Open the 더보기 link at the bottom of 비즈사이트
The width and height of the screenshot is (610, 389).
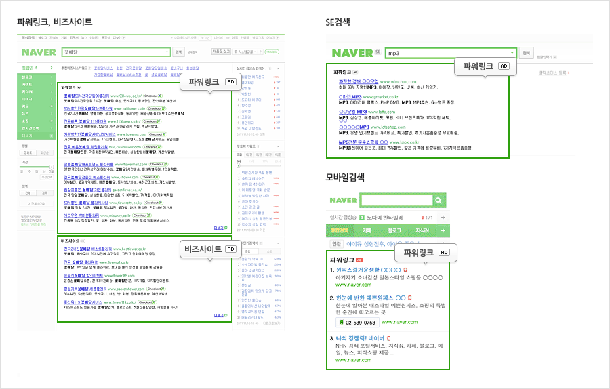[220, 316]
